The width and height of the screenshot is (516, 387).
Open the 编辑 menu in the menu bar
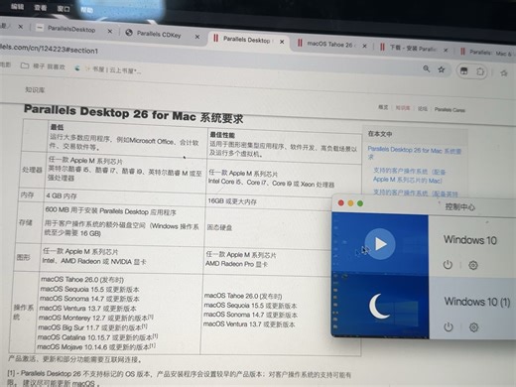[x=17, y=6]
